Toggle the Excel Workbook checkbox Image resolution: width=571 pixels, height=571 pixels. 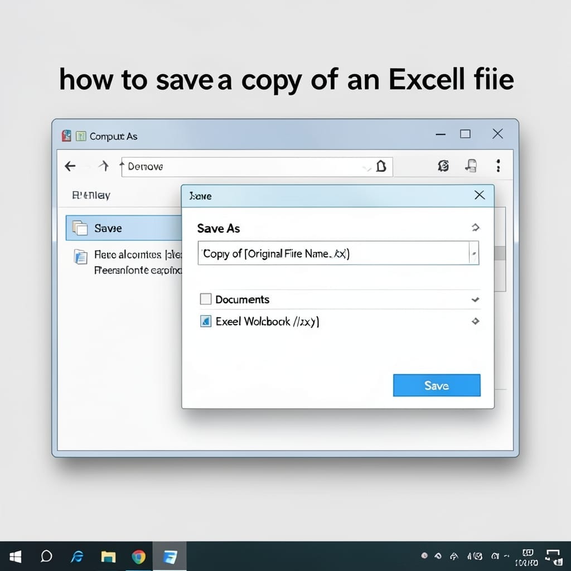tap(206, 321)
